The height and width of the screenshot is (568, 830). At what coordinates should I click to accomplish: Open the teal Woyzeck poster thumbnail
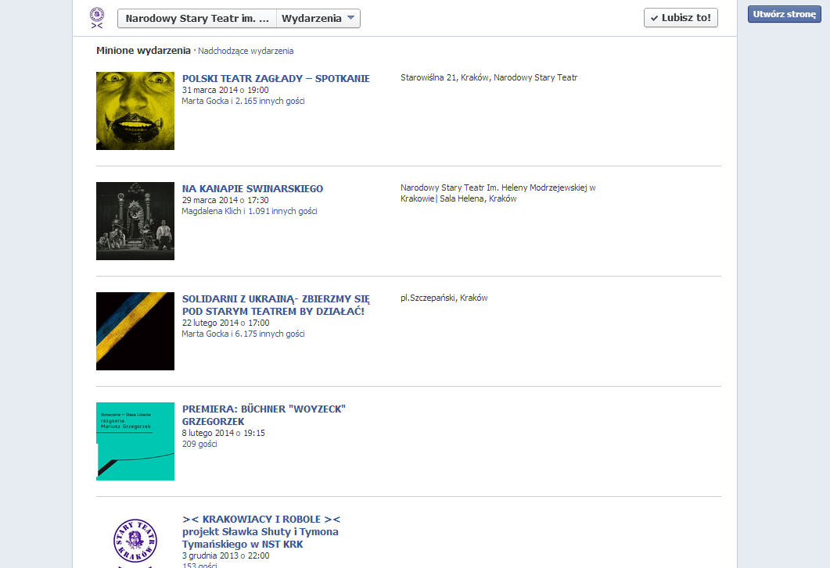[x=135, y=441]
